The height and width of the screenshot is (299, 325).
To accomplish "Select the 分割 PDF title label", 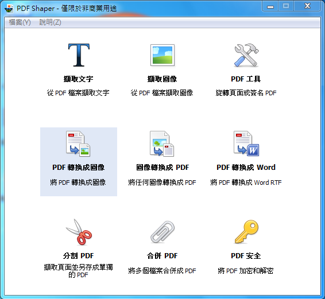I will pyautogui.click(x=78, y=256).
